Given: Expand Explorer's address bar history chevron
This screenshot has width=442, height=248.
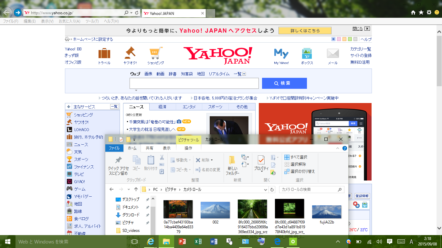Looking at the screenshot, I should point(266,190).
